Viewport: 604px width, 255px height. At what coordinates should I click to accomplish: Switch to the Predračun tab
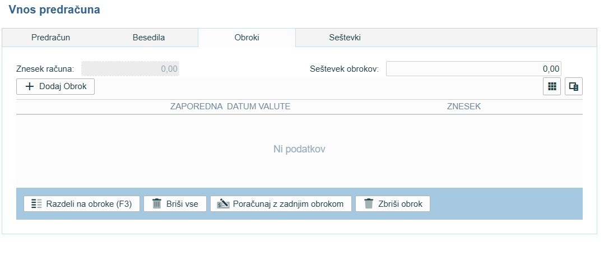tap(50, 38)
